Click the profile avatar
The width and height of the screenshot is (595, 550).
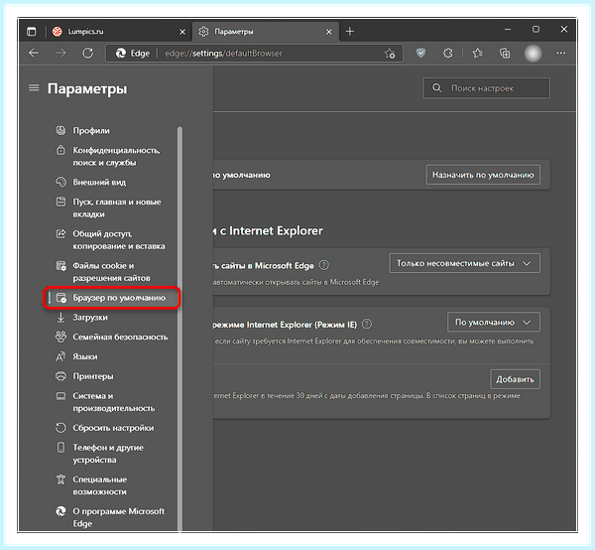(x=533, y=54)
